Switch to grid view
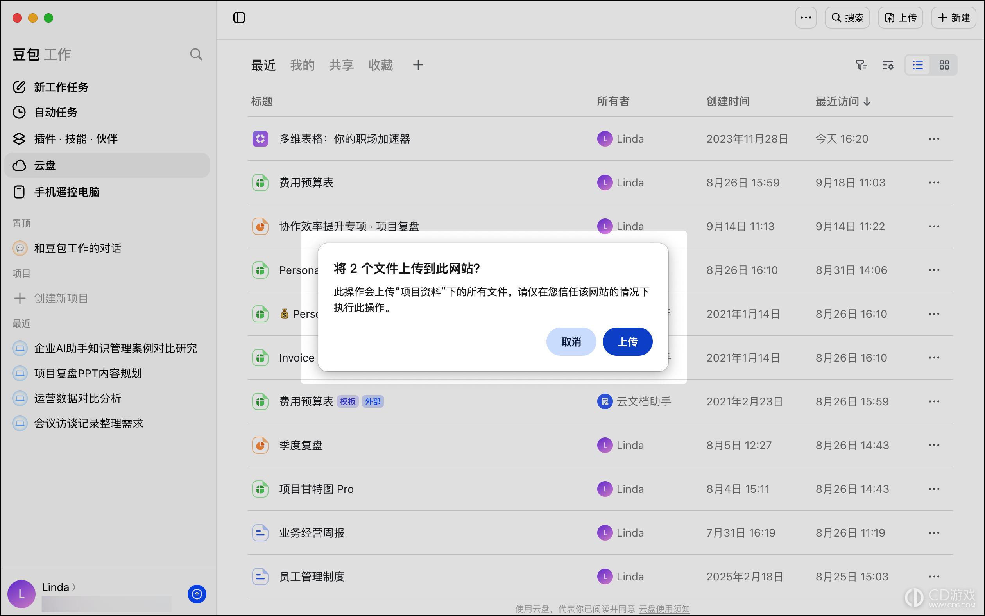The width and height of the screenshot is (985, 616). [x=944, y=65]
